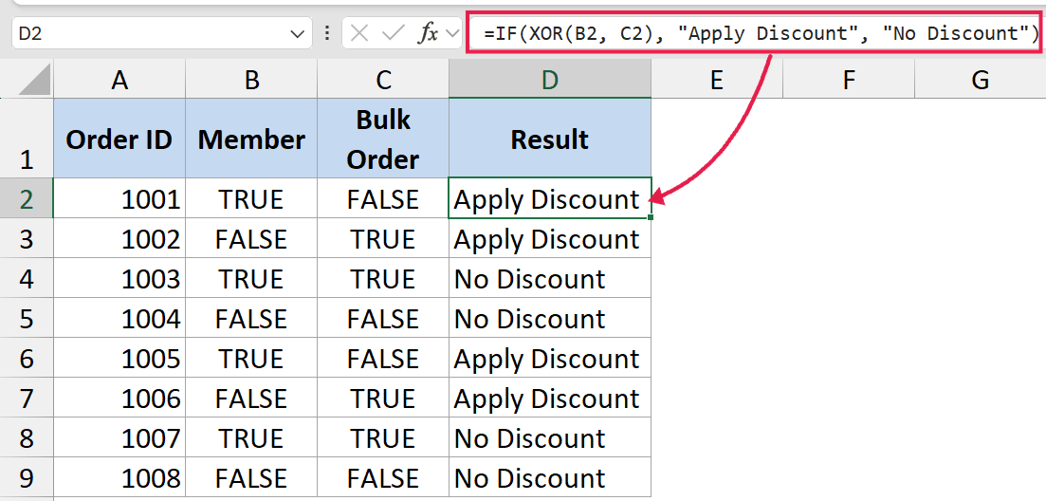1046x501 pixels.
Task: Select column D header
Action: [x=550, y=81]
